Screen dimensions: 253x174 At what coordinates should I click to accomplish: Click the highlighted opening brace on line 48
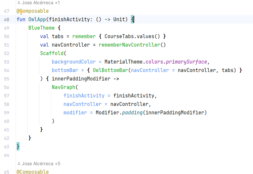pyautogui.click(x=132, y=19)
